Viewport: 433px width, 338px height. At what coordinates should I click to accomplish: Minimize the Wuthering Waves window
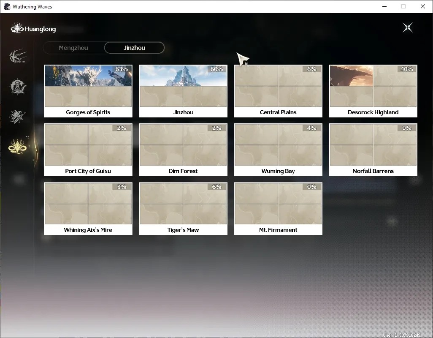click(x=384, y=6)
